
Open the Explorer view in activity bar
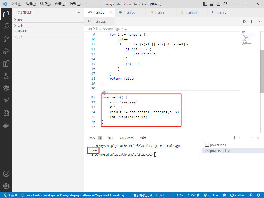coord(6,14)
